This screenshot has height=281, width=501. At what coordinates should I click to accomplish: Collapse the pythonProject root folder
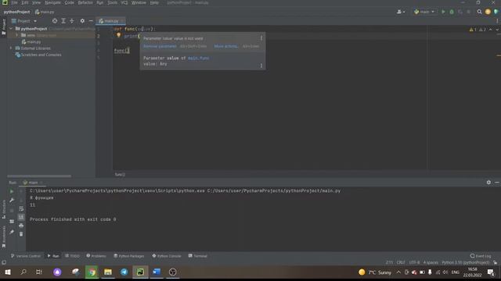(11, 29)
